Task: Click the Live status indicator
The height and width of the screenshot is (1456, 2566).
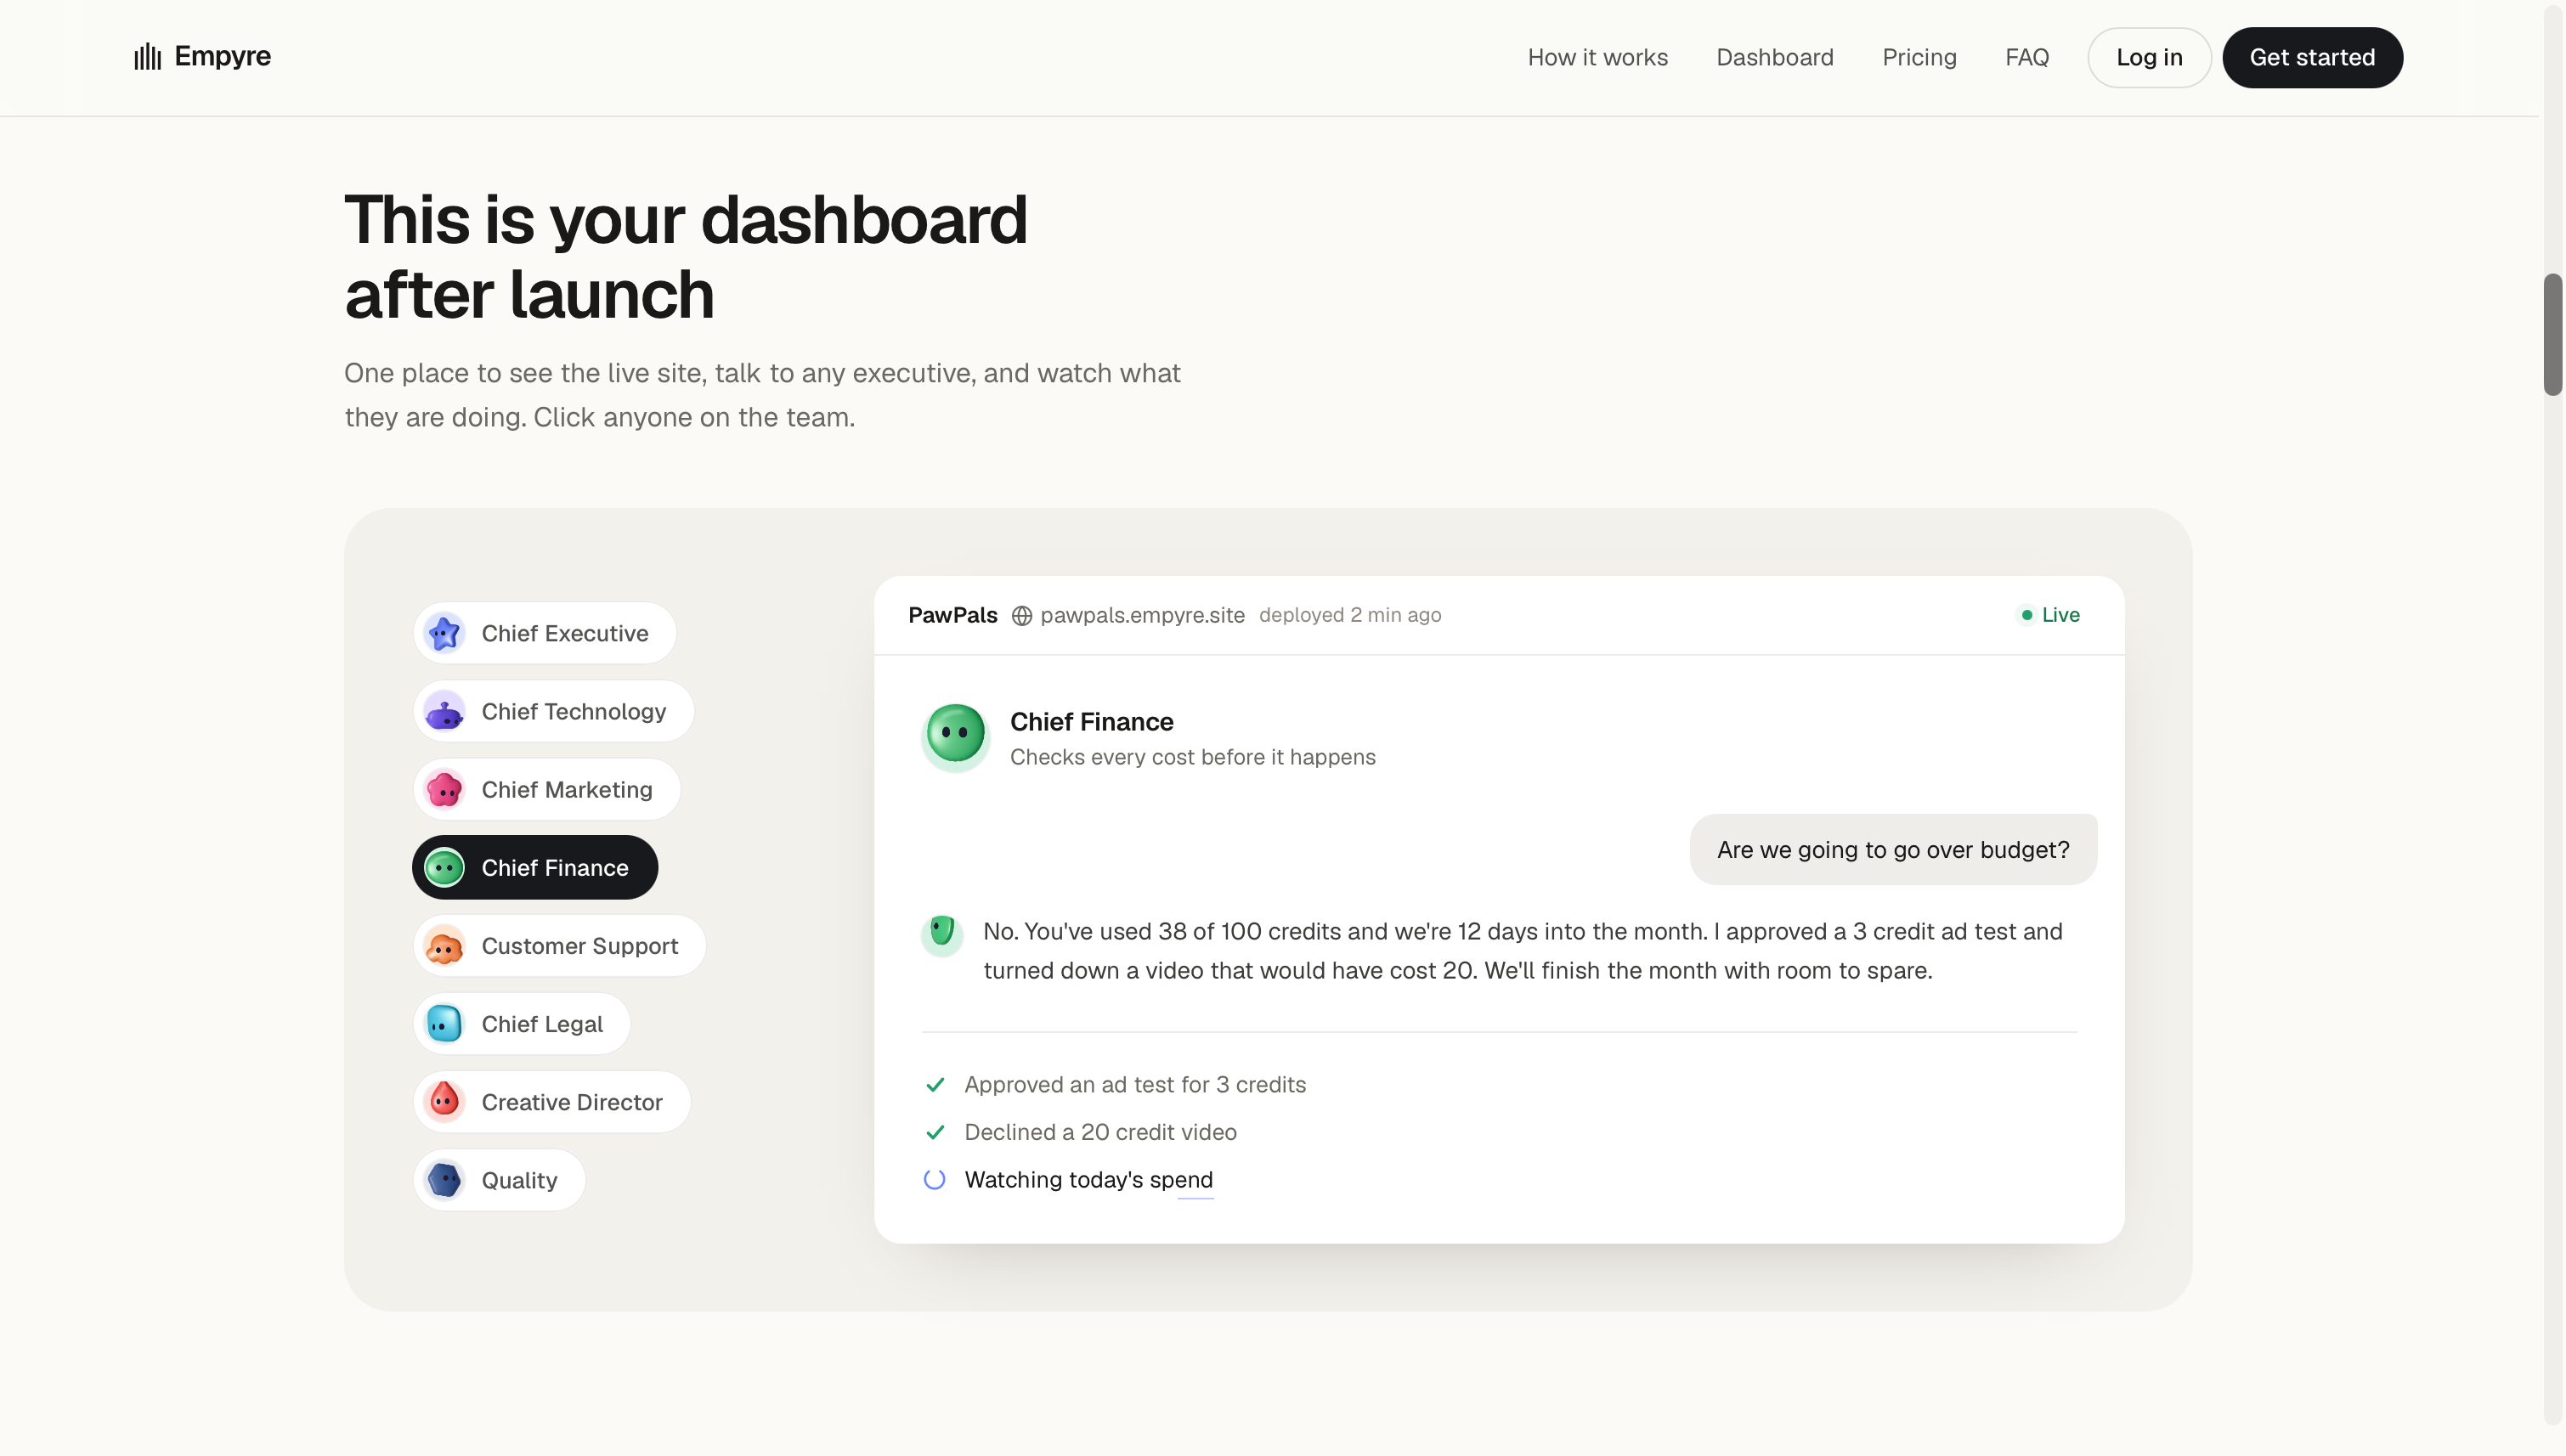Action: click(x=2049, y=615)
